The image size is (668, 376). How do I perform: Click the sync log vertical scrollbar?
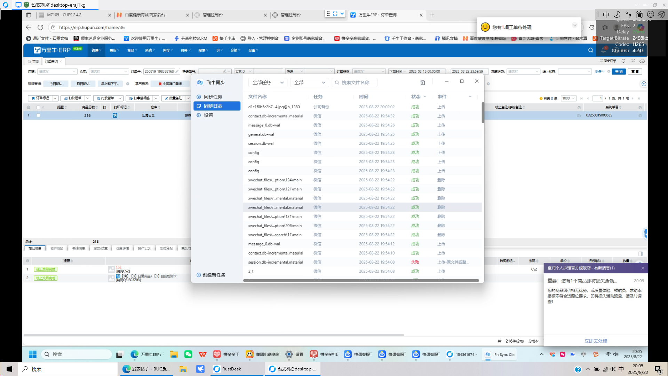(x=483, y=112)
